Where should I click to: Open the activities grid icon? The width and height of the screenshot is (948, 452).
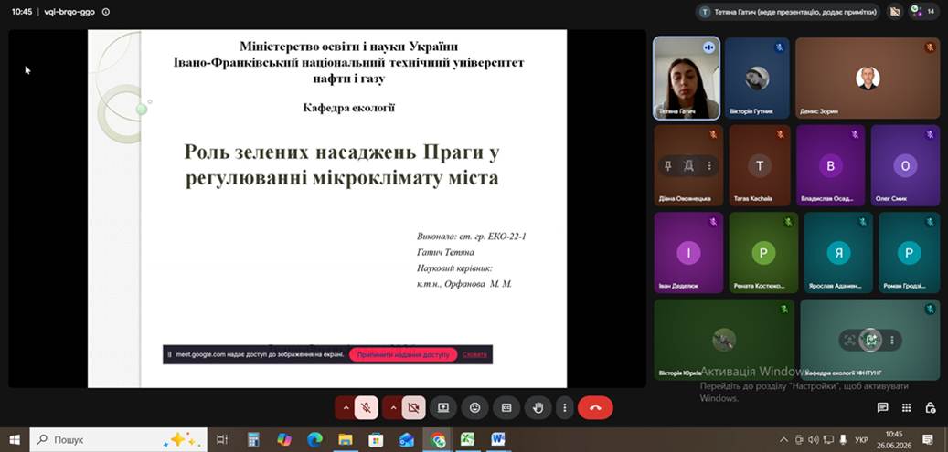(906, 408)
